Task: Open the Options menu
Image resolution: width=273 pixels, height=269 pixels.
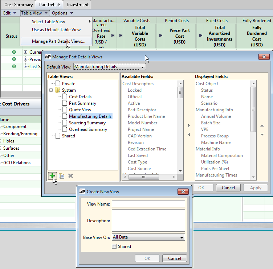Action: [62, 13]
